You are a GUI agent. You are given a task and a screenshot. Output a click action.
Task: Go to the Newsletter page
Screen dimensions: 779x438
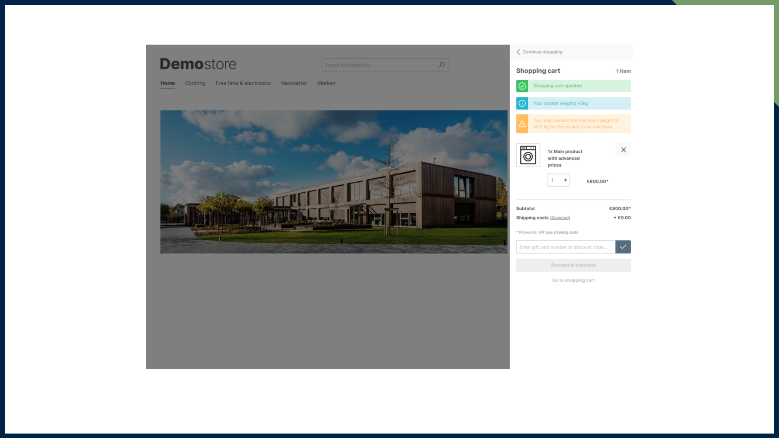(x=294, y=83)
